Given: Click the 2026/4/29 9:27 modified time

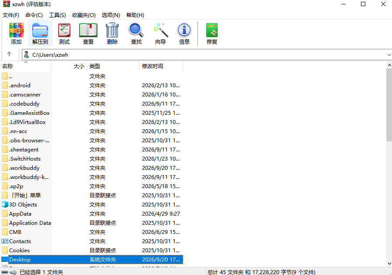Looking at the screenshot, I should (161, 213).
